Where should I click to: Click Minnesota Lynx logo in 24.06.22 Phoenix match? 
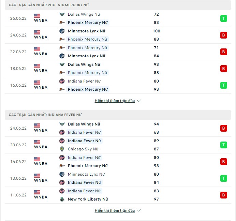(62, 31)
